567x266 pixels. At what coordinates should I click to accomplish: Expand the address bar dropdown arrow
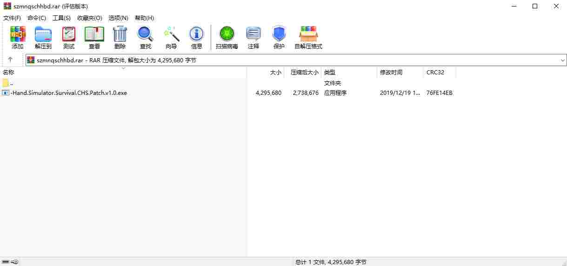pos(562,60)
